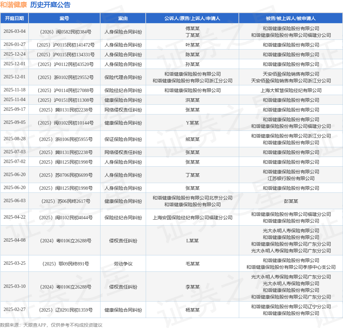Click the 开庭日期 column header
The width and height of the screenshot is (343, 328).
point(14,18)
